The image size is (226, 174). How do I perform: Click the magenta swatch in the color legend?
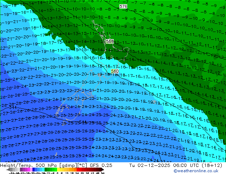click(x=29, y=170)
